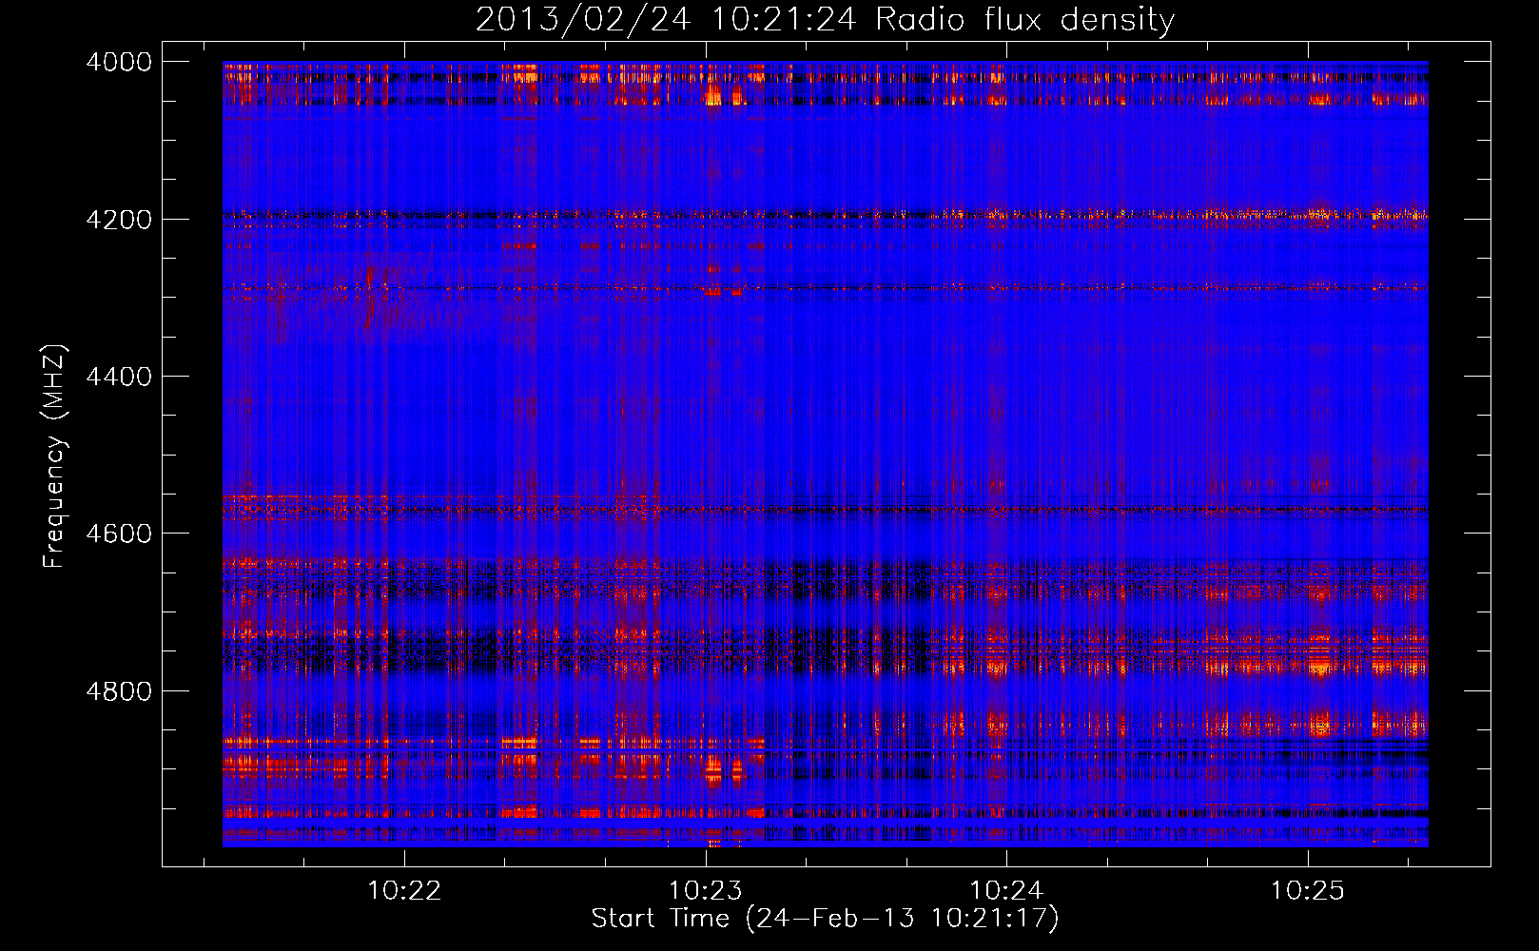Click the 4400 frequency tick label
This screenshot has width=1539, height=951.
coord(119,377)
